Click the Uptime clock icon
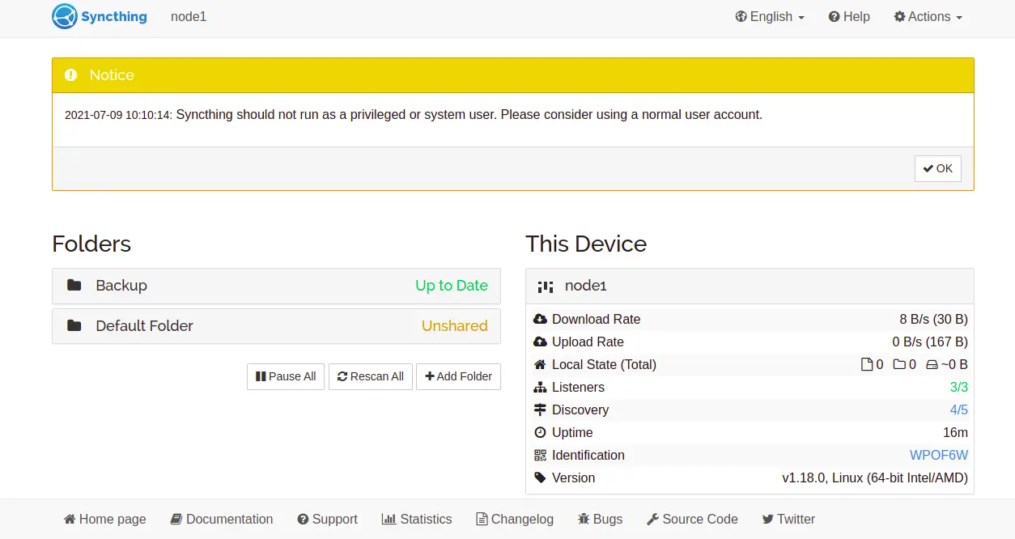Viewport: 1015px width, 539px height. pos(541,433)
